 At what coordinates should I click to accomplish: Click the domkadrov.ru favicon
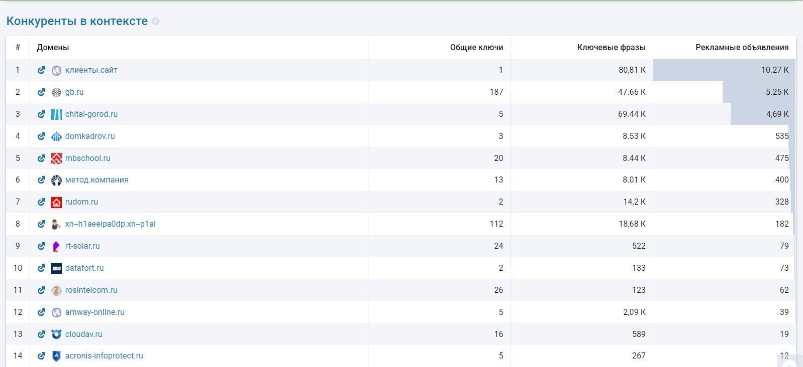[56, 136]
